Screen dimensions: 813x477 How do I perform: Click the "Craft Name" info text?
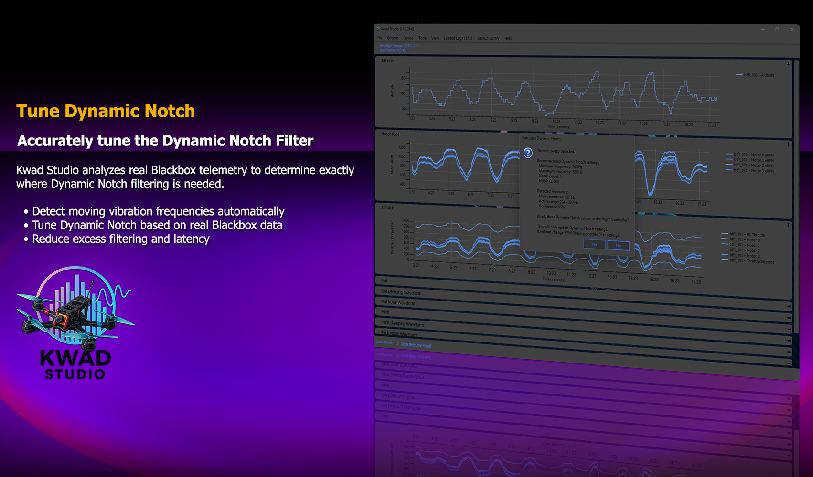coord(393,50)
